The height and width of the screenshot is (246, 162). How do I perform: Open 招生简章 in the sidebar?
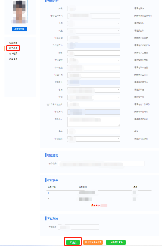click(13, 43)
